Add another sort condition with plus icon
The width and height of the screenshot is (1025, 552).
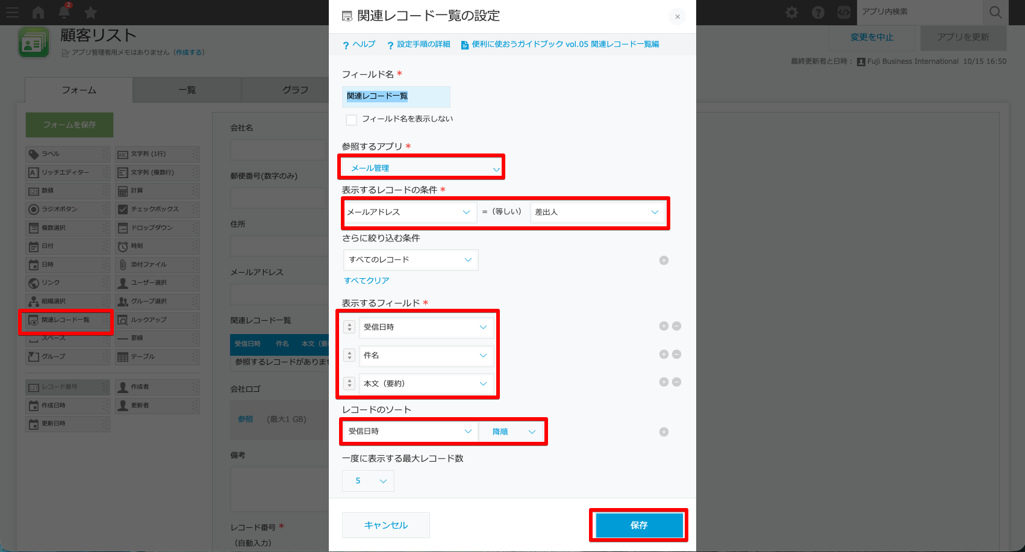tap(664, 432)
